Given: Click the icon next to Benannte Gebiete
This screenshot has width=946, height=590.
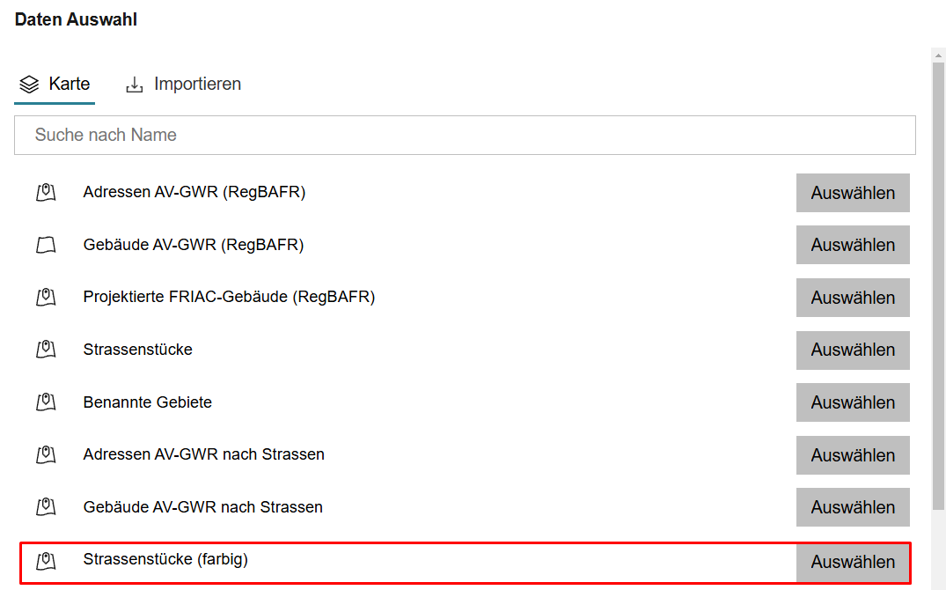Looking at the screenshot, I should point(46,402).
